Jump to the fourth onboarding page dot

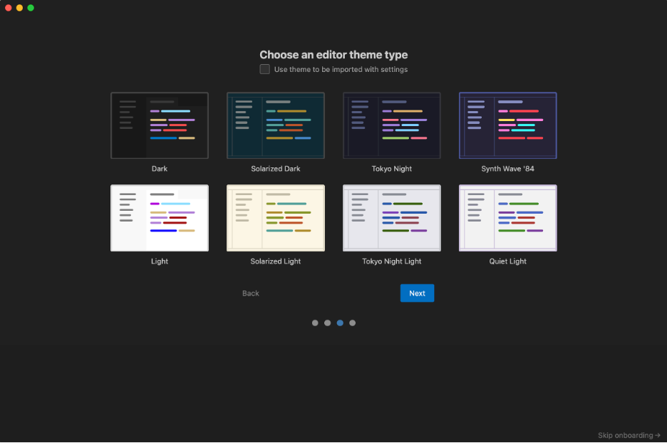(x=352, y=323)
